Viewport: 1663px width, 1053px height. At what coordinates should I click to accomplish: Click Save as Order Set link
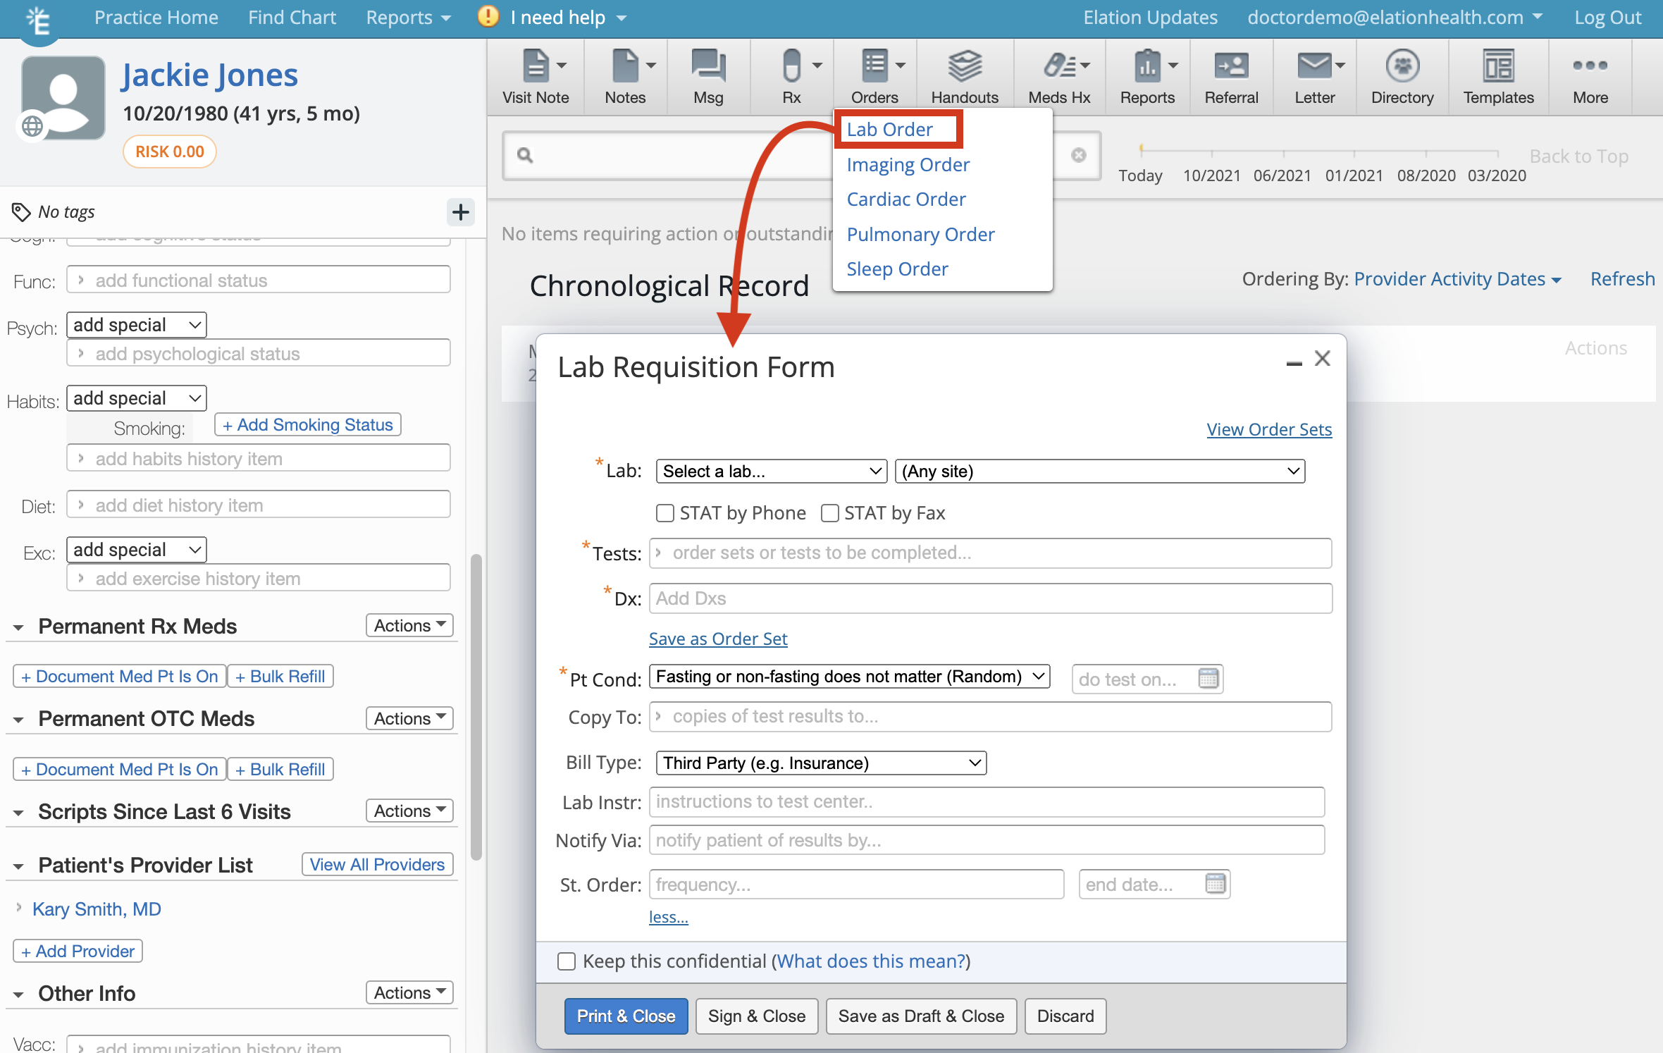click(717, 636)
